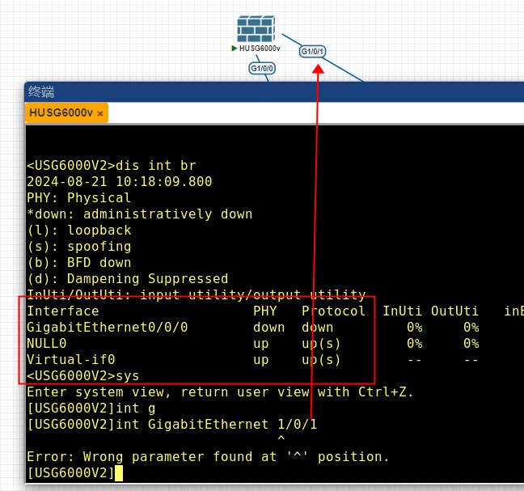Click the G1/0/1 interface label
Screen dimensions: 524x491
(312, 52)
